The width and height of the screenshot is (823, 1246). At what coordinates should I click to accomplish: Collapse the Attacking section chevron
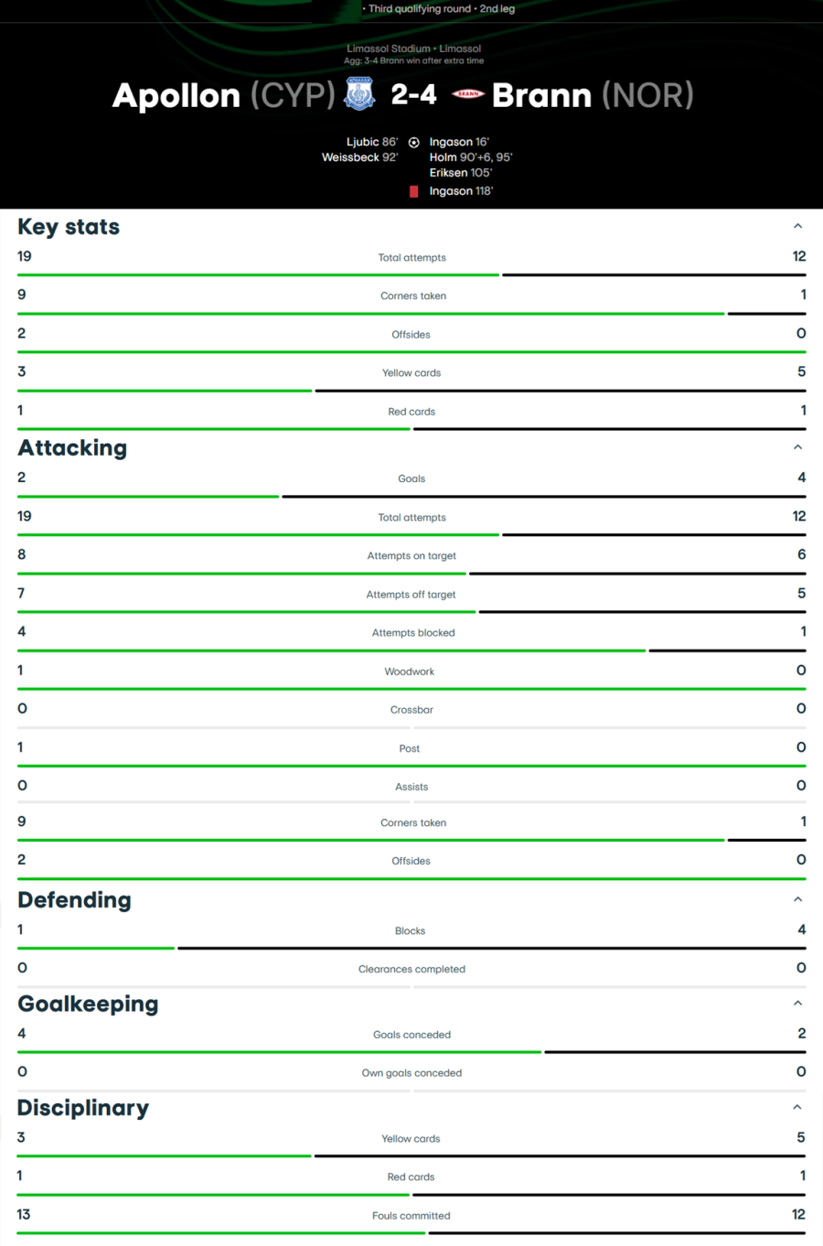tap(797, 447)
